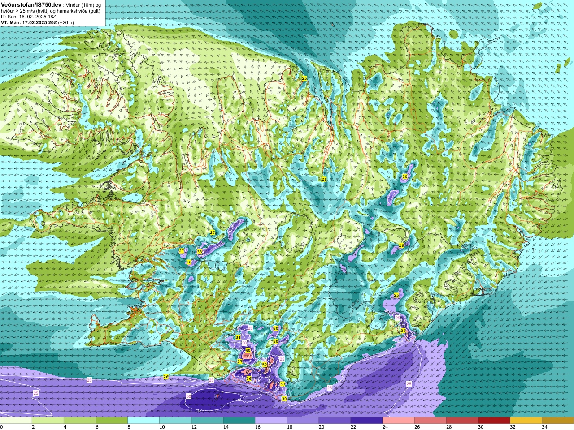Viewport: 574px width, 430px height.
Task: Click the yellow gust label 33
Action: click(200, 252)
